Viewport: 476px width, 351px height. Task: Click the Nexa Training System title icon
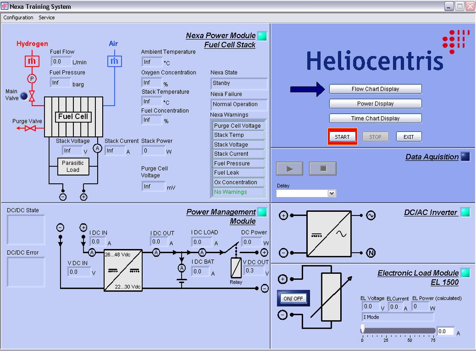click(5, 6)
